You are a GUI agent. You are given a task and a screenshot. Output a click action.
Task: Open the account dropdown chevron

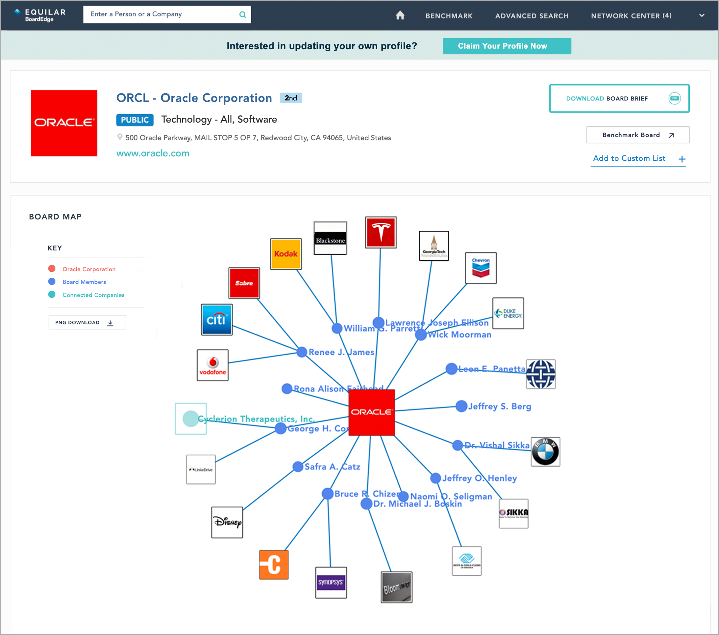[x=702, y=15]
